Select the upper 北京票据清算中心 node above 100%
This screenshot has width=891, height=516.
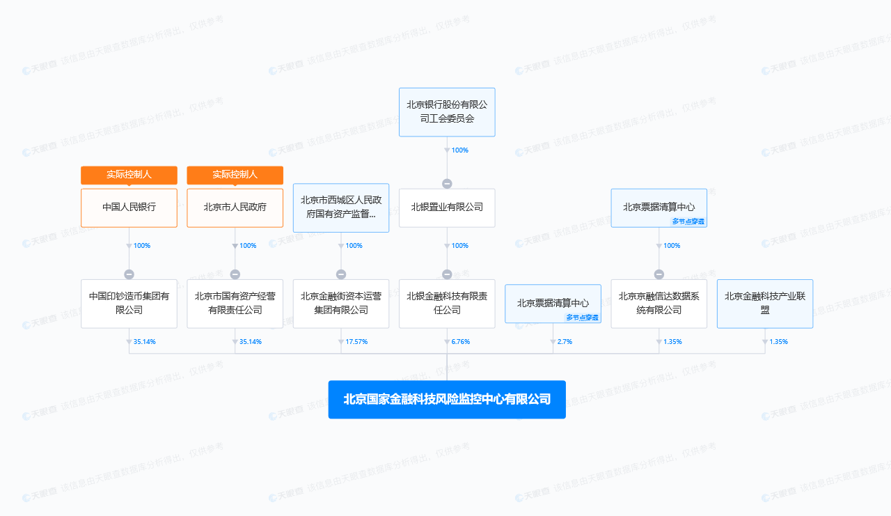pos(659,208)
